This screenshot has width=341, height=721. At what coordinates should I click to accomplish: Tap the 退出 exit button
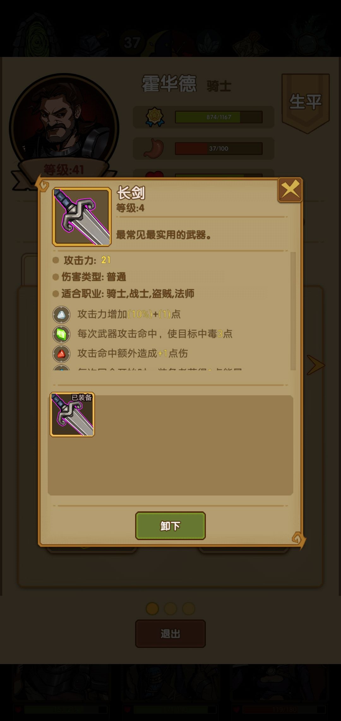[x=170, y=633]
